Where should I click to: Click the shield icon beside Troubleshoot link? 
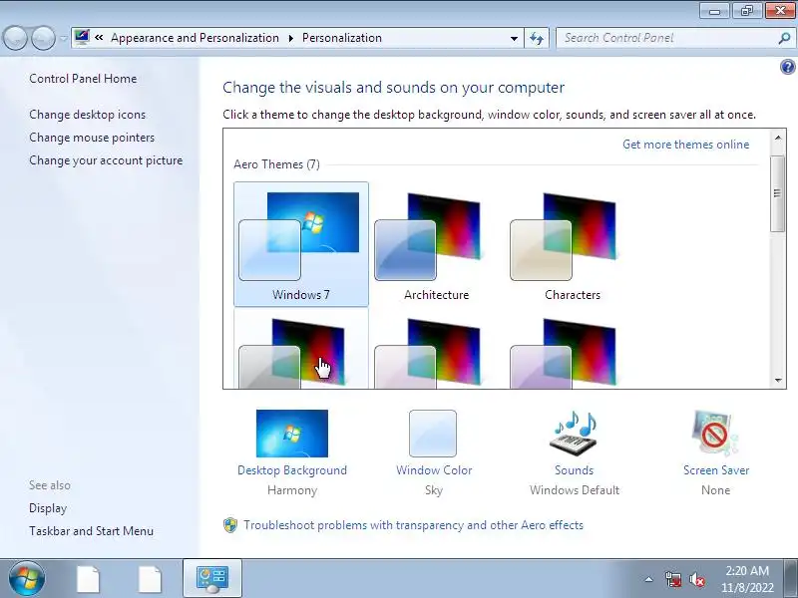pos(230,525)
